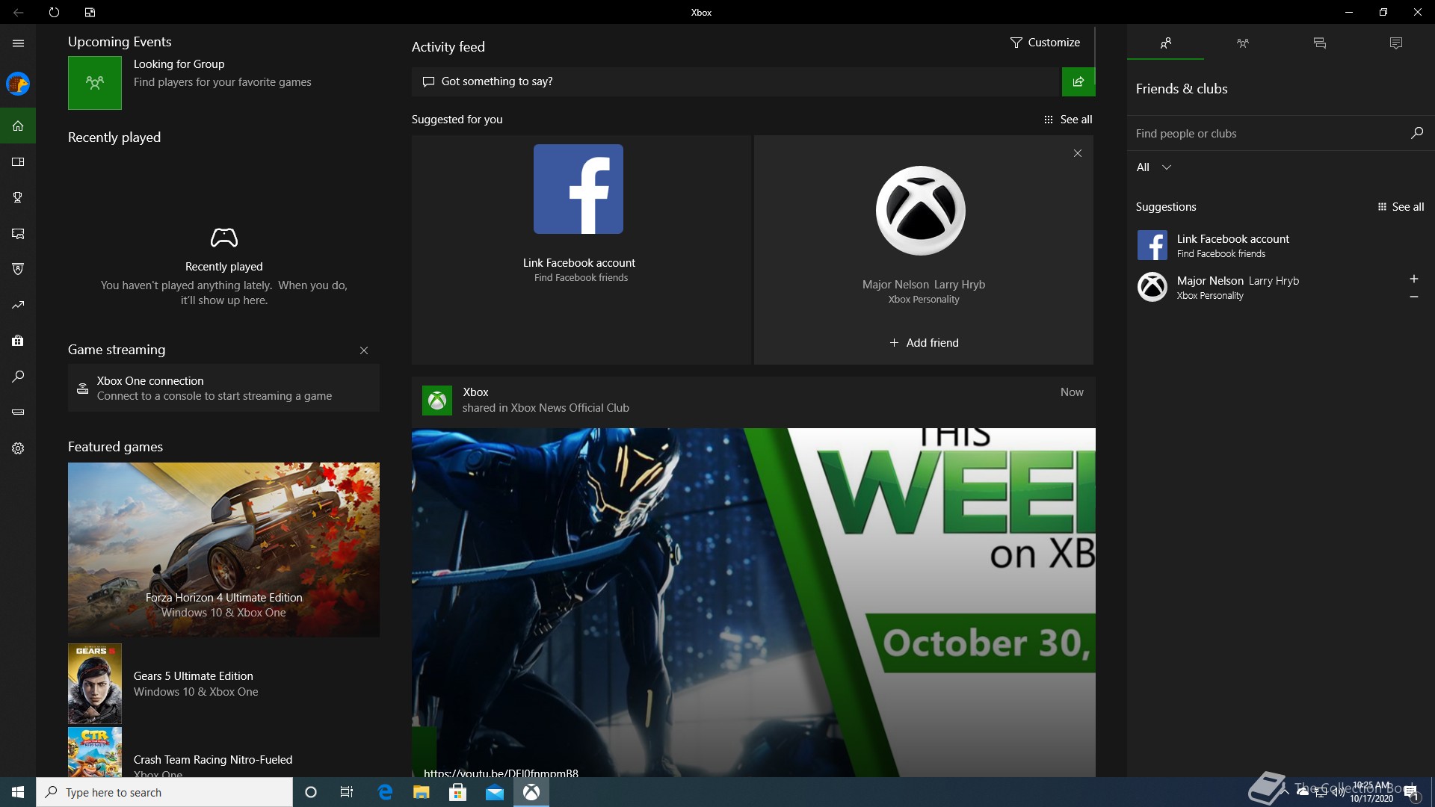The height and width of the screenshot is (807, 1435).
Task: Click the share post icon button
Action: tap(1078, 81)
